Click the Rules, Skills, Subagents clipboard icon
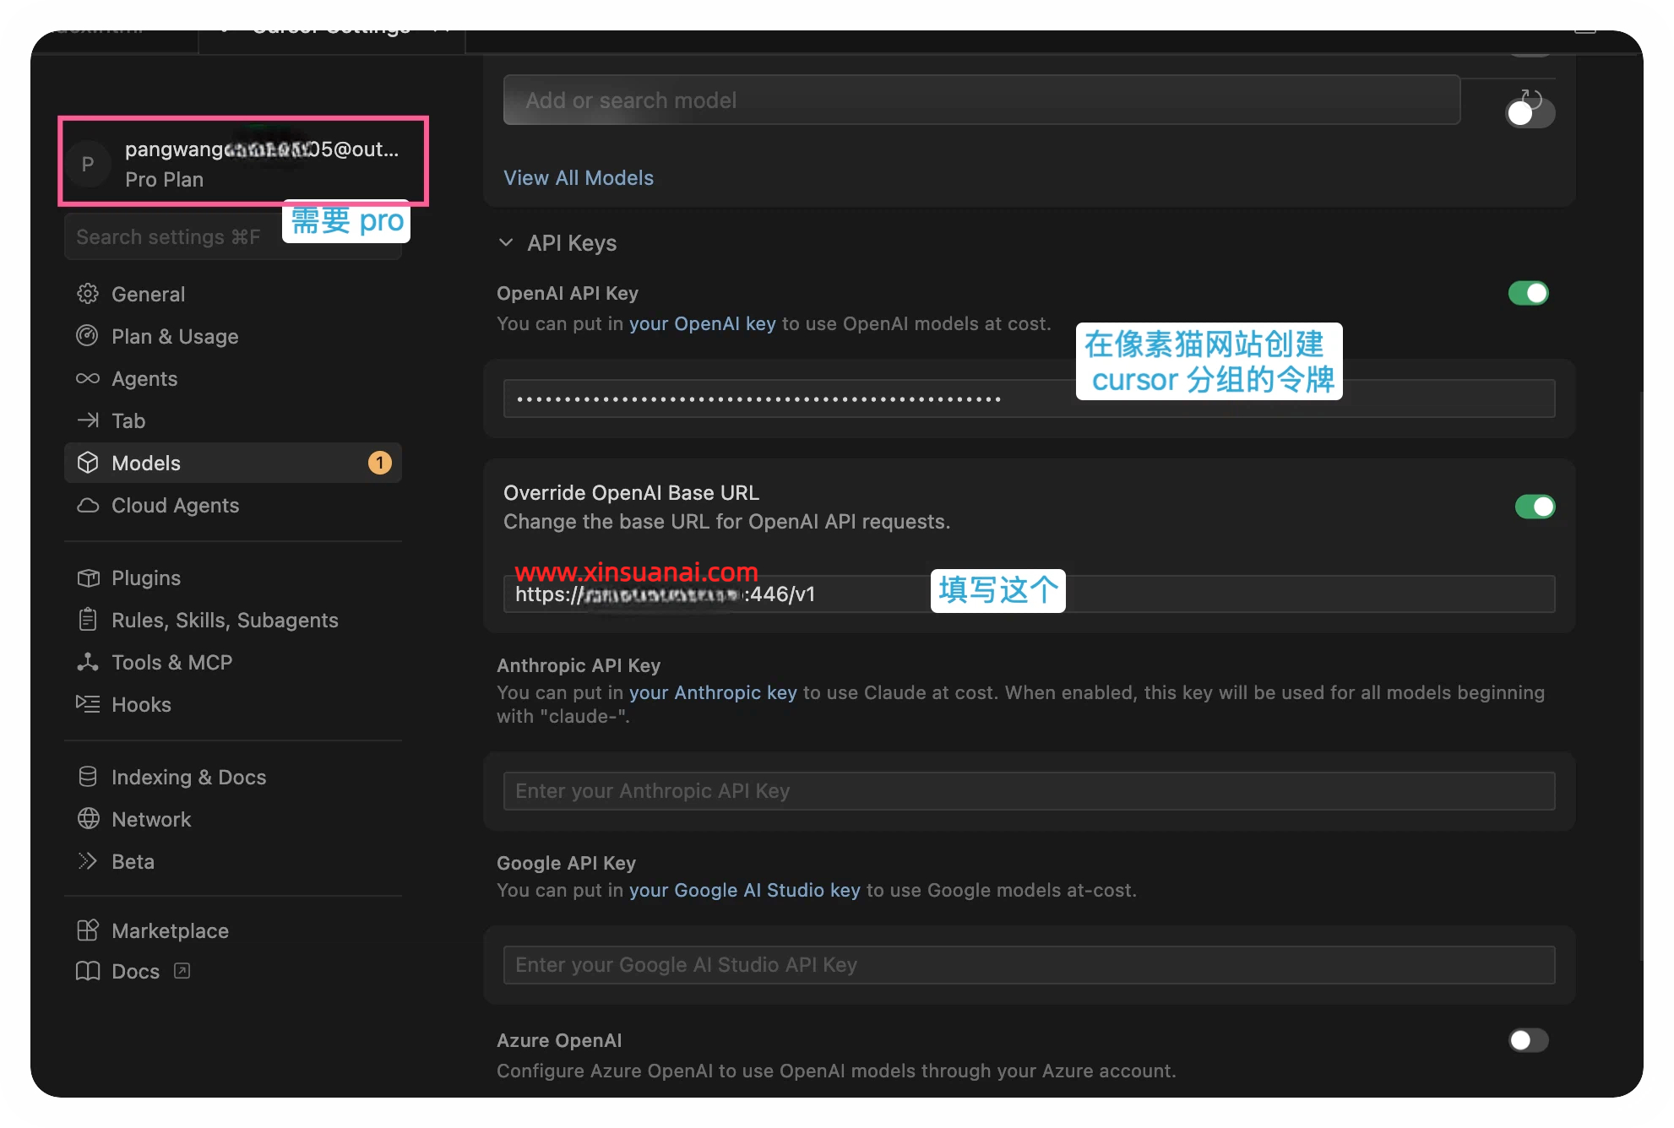Screen dimensions: 1674x1128 tap(88, 620)
